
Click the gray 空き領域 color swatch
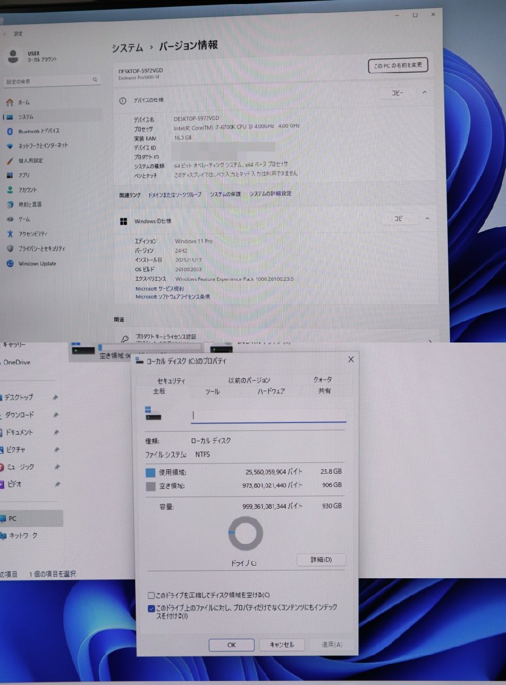click(x=151, y=487)
